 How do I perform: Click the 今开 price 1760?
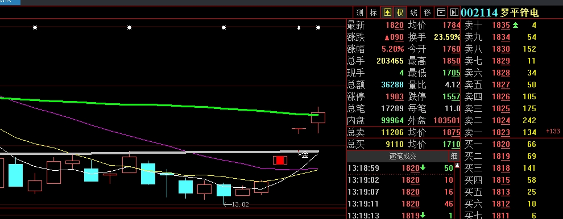click(452, 49)
